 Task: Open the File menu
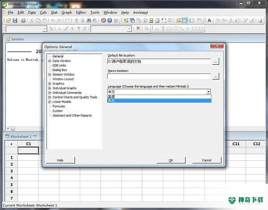click(x=10, y=13)
